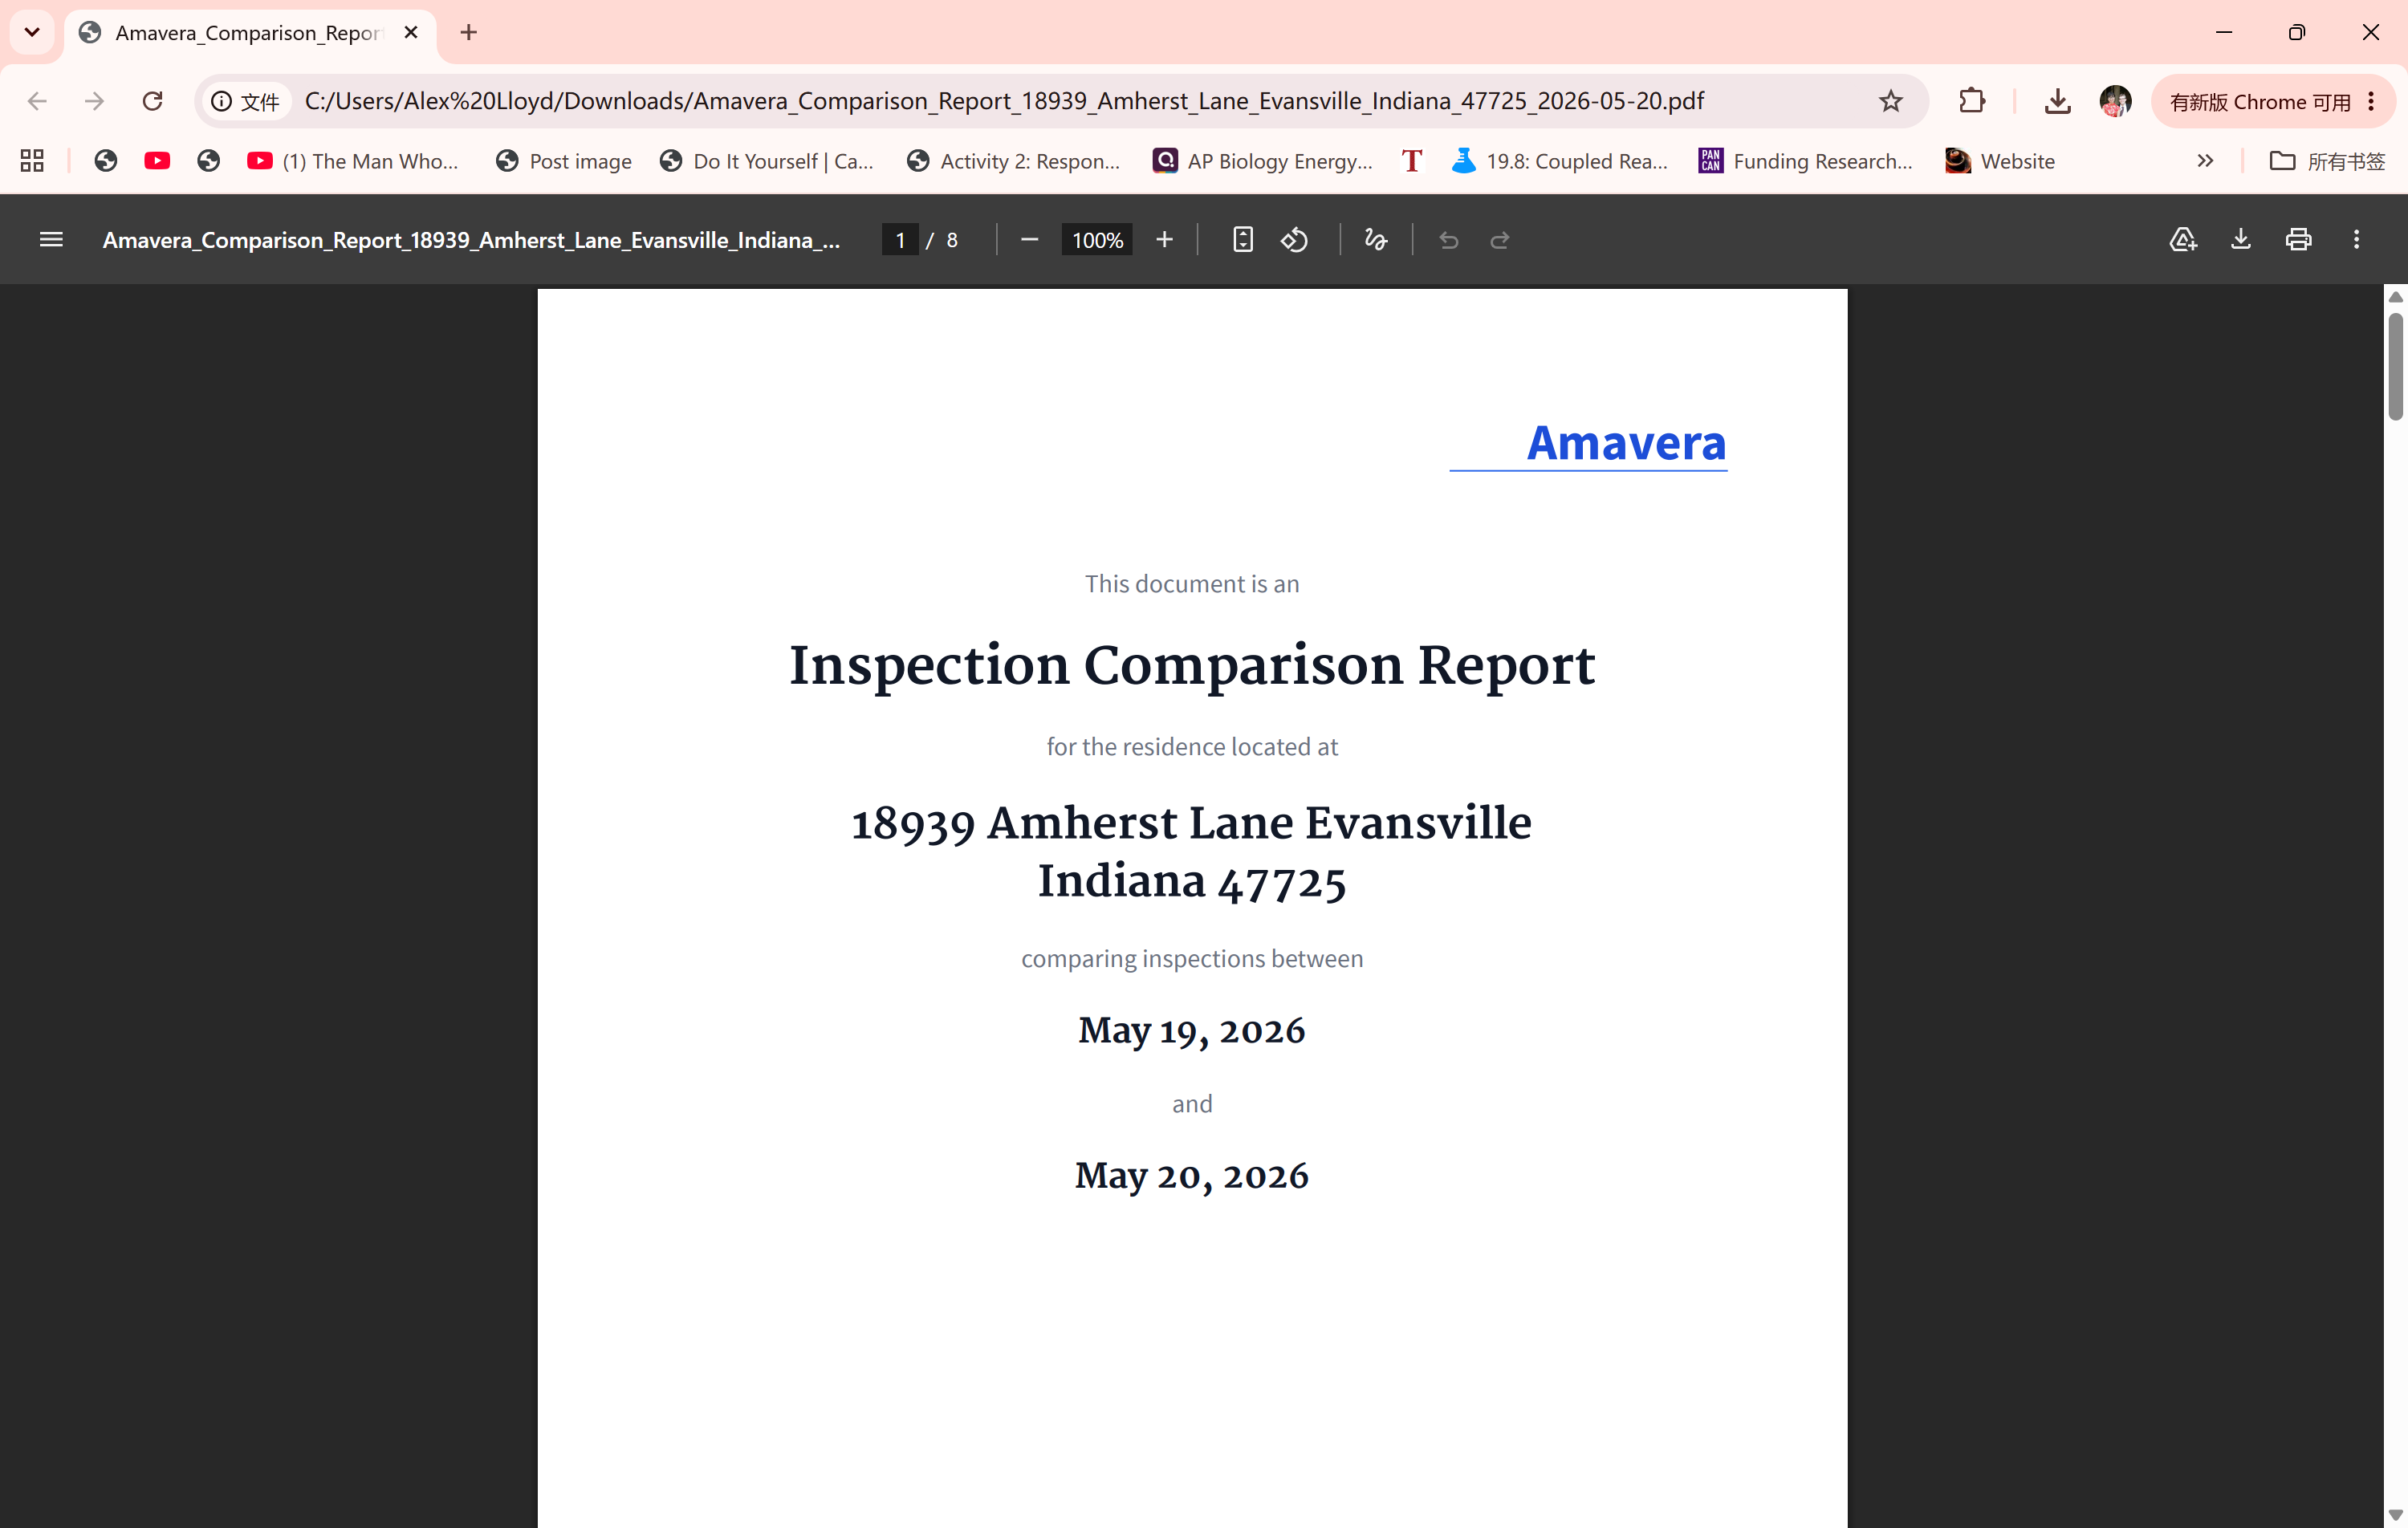
Task: Open Funding Research bookmark
Action: [1806, 161]
